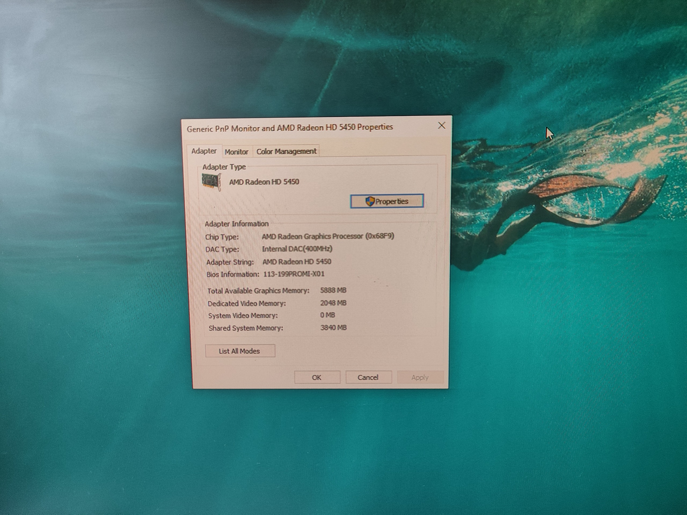Click the graphics card adapter icon
The height and width of the screenshot is (515, 687).
pos(211,182)
